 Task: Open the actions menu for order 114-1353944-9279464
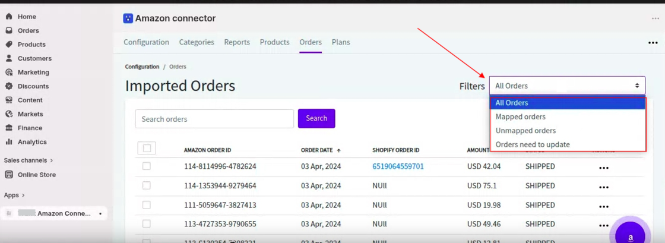(x=603, y=187)
